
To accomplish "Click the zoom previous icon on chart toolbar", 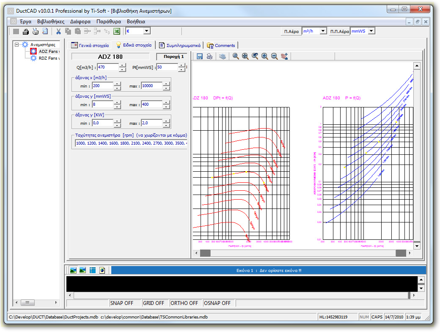I will [256, 56].
